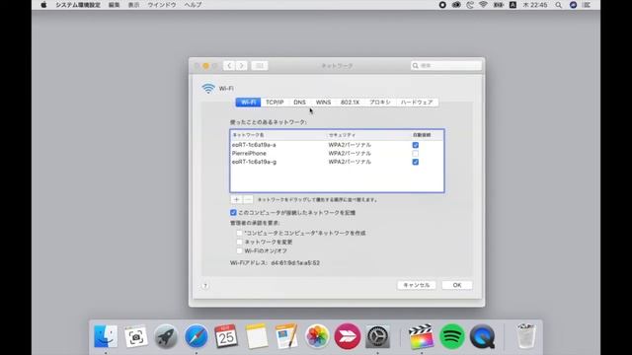
Task: Open Spotify from the Dock
Action: 452,336
